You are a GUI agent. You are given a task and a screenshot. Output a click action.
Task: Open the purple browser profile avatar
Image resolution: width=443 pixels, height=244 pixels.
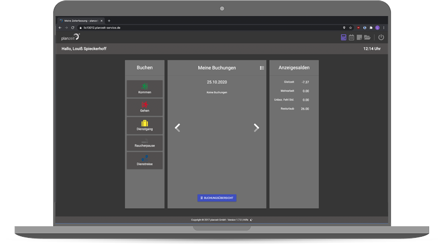pos(377,28)
